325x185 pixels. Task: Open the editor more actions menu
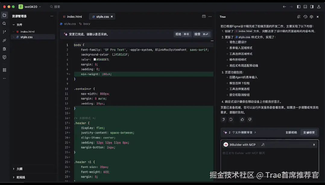[210, 17]
